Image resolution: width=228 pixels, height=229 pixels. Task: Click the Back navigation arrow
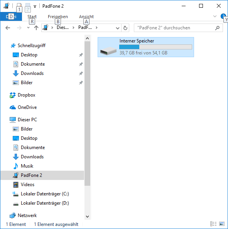click(x=8, y=28)
